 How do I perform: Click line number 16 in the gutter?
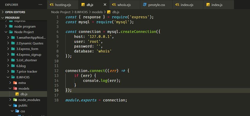pyautogui.click(x=56, y=90)
